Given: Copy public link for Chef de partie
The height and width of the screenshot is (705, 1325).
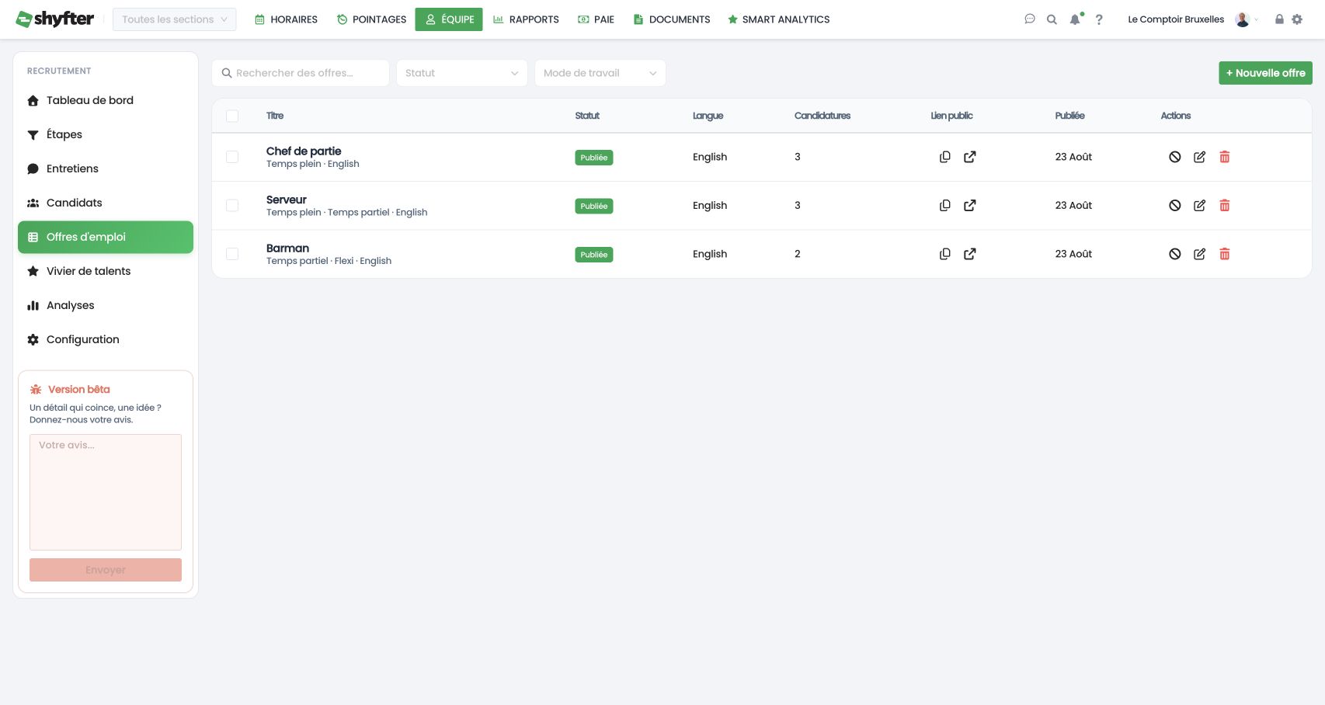Looking at the screenshot, I should click(x=944, y=157).
